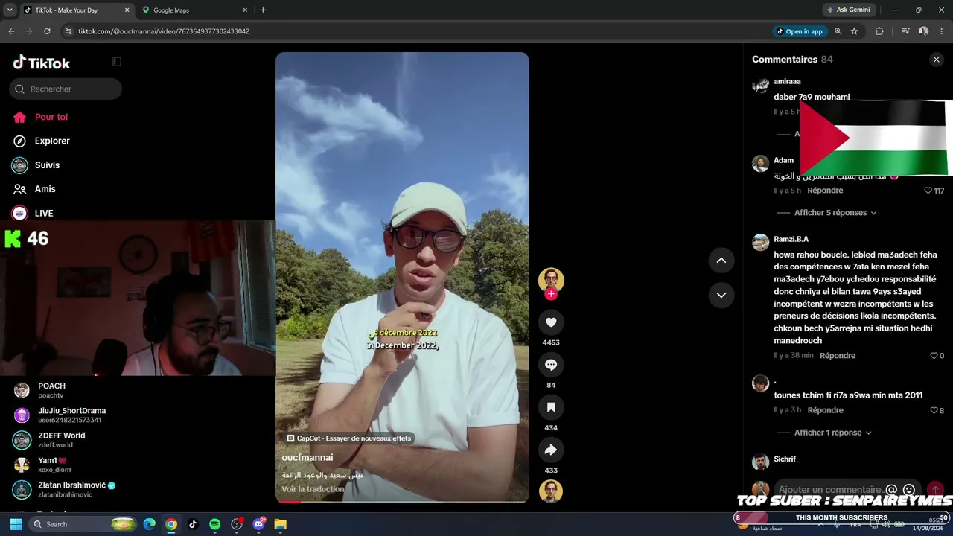
Task: Select the TikTok - Make Your Day tab
Action: point(76,10)
